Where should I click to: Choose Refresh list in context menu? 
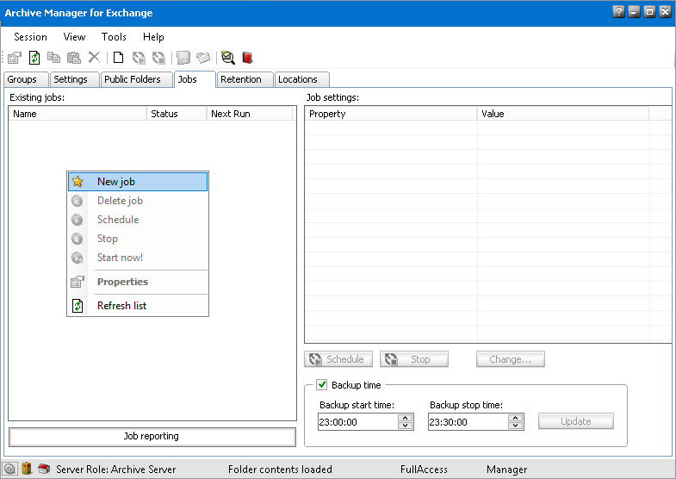(x=138, y=306)
